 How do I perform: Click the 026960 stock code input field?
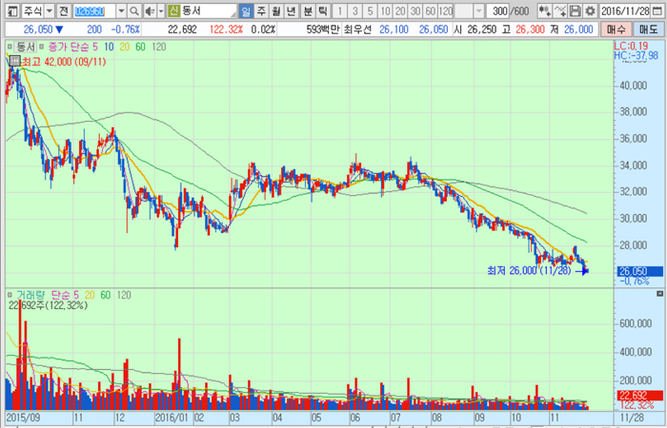[94, 11]
